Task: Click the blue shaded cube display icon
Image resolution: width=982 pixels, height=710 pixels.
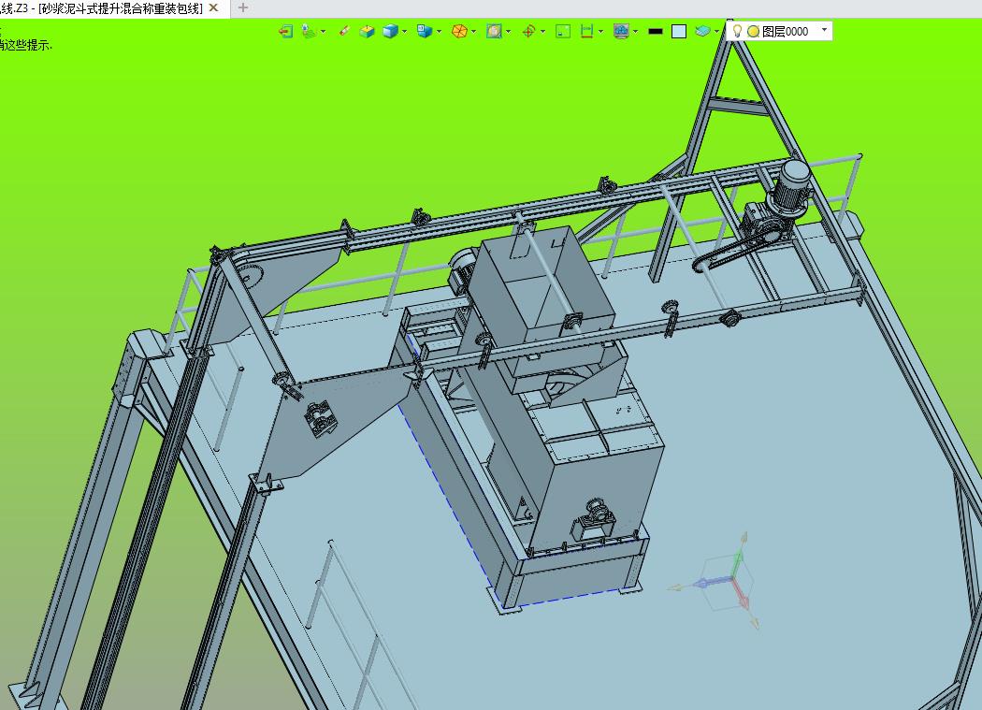Action: (x=390, y=31)
